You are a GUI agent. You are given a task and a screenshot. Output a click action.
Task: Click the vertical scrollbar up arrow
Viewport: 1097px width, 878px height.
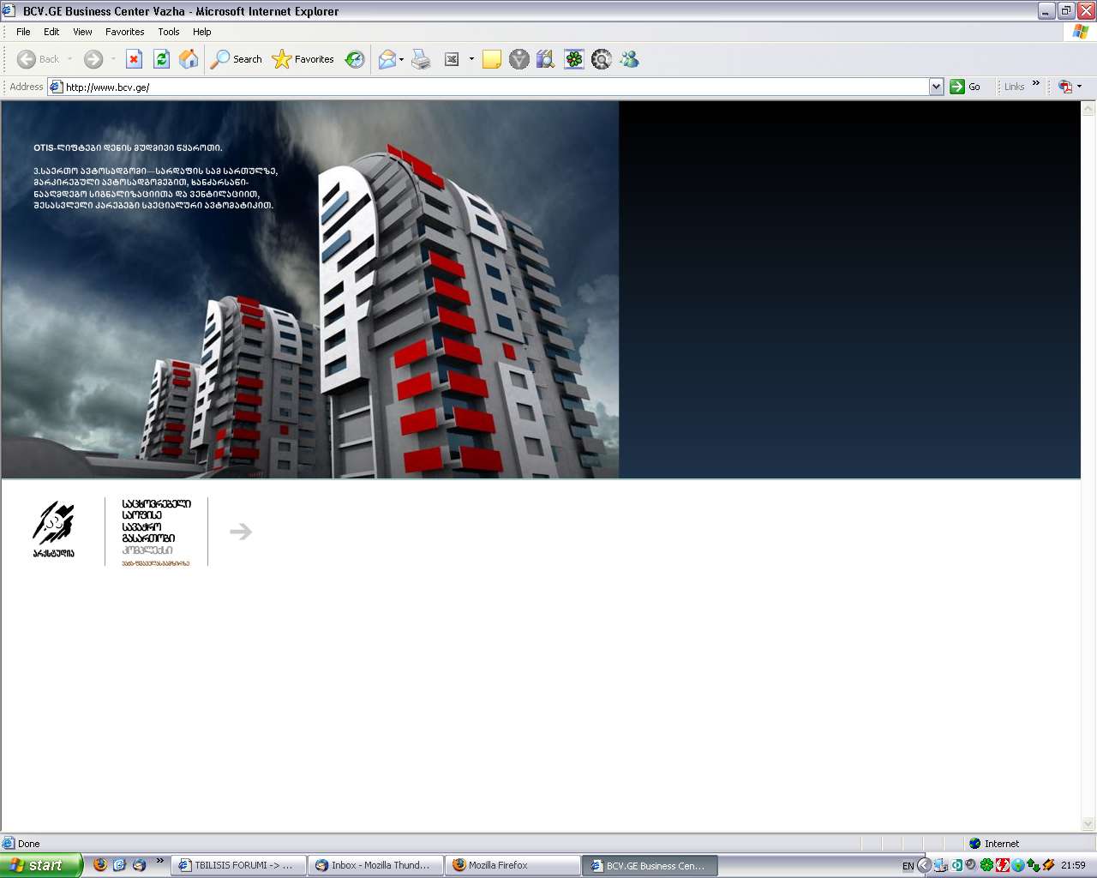click(x=1088, y=109)
